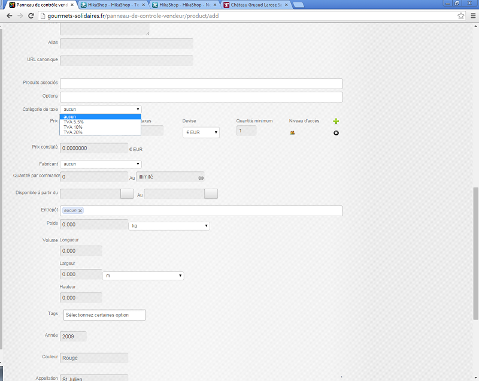Open the dimension unit m dropdown

[143, 276]
